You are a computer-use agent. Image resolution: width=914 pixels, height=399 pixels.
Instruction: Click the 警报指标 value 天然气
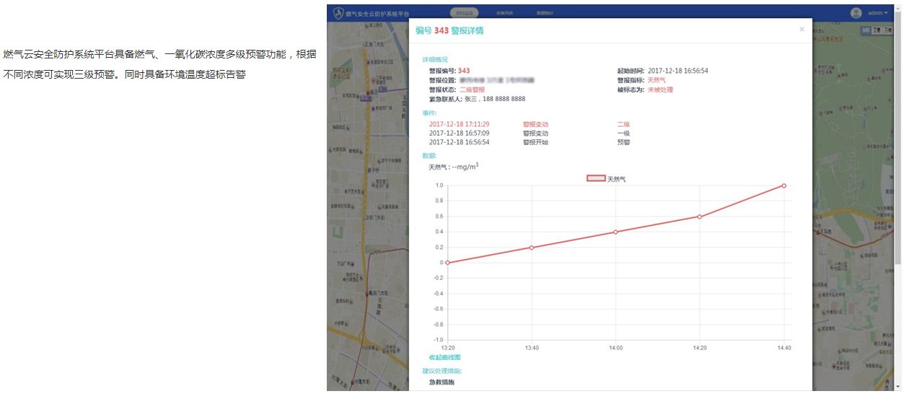point(656,80)
